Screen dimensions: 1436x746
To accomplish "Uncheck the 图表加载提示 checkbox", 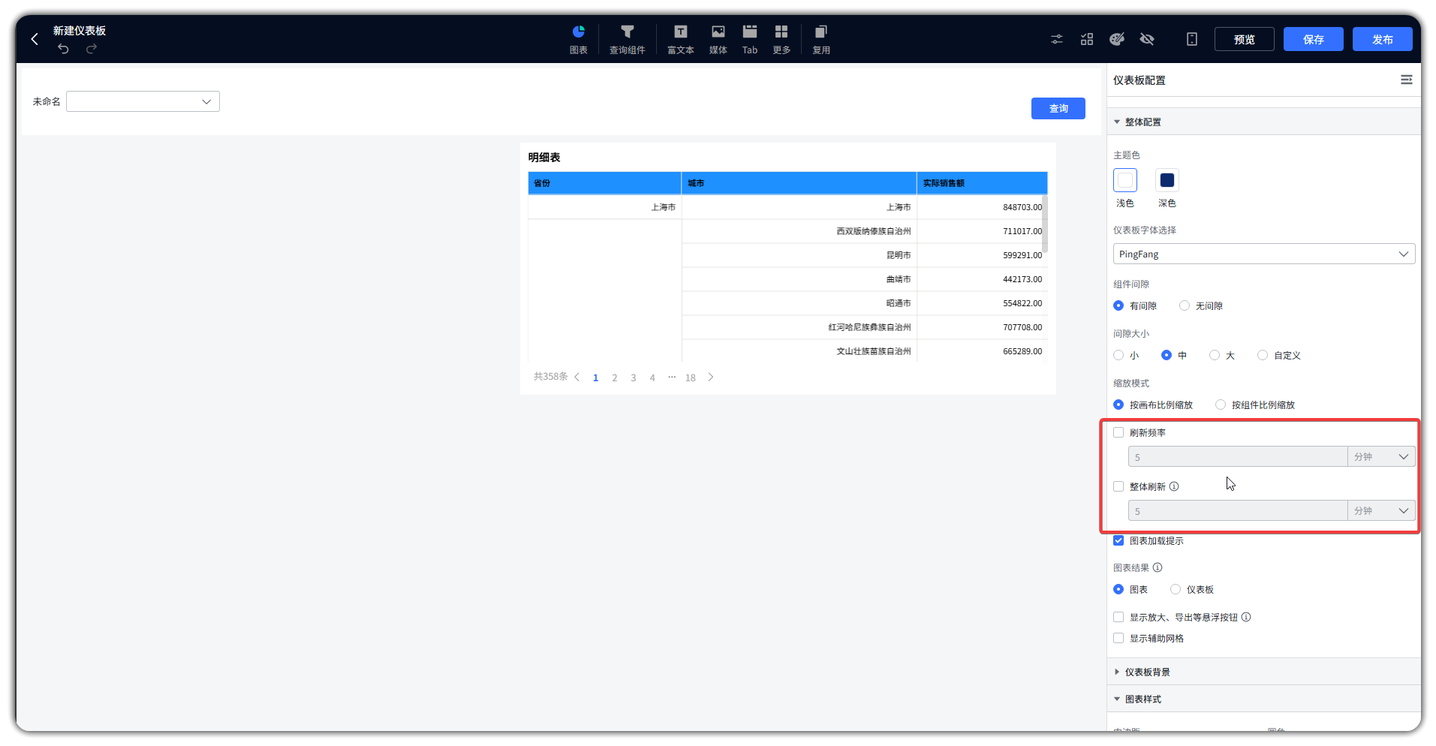I will [x=1118, y=540].
